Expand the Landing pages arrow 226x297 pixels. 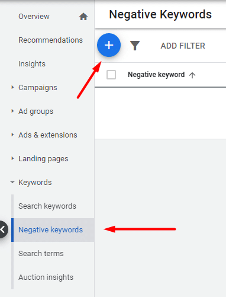(x=12, y=158)
